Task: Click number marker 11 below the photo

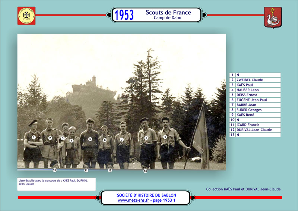Action: (86, 170)
